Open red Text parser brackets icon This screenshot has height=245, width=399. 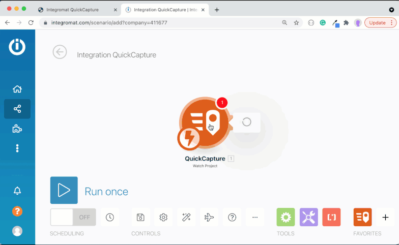pyautogui.click(x=332, y=218)
